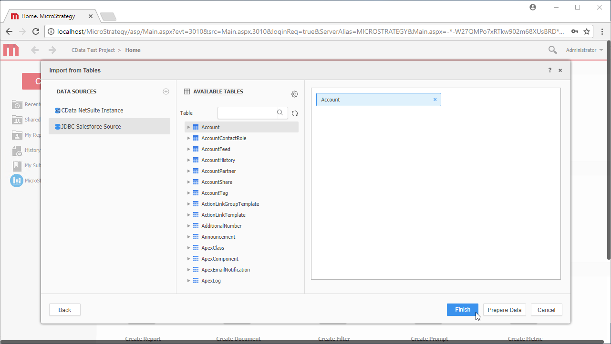Go Back in the import wizard
Image resolution: width=611 pixels, height=344 pixels.
click(65, 310)
